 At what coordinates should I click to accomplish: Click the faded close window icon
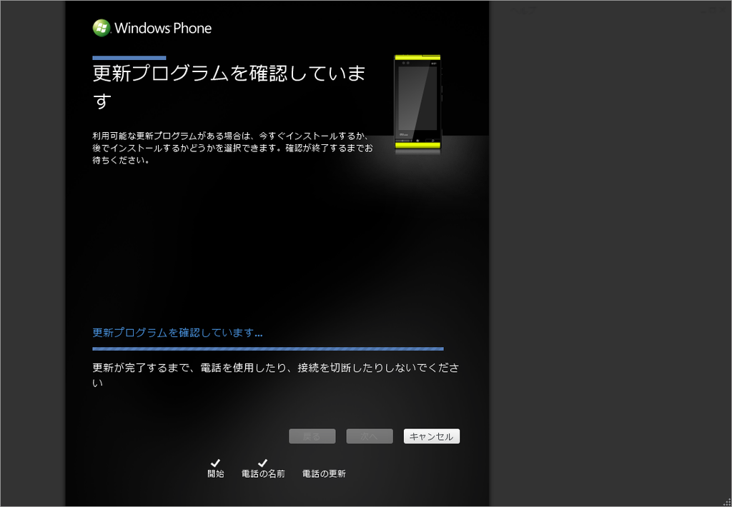(x=723, y=10)
